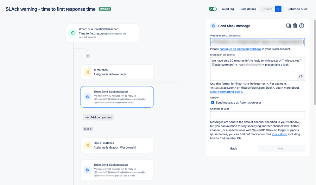
Task: Click the Update button
Action: tap(268, 9)
